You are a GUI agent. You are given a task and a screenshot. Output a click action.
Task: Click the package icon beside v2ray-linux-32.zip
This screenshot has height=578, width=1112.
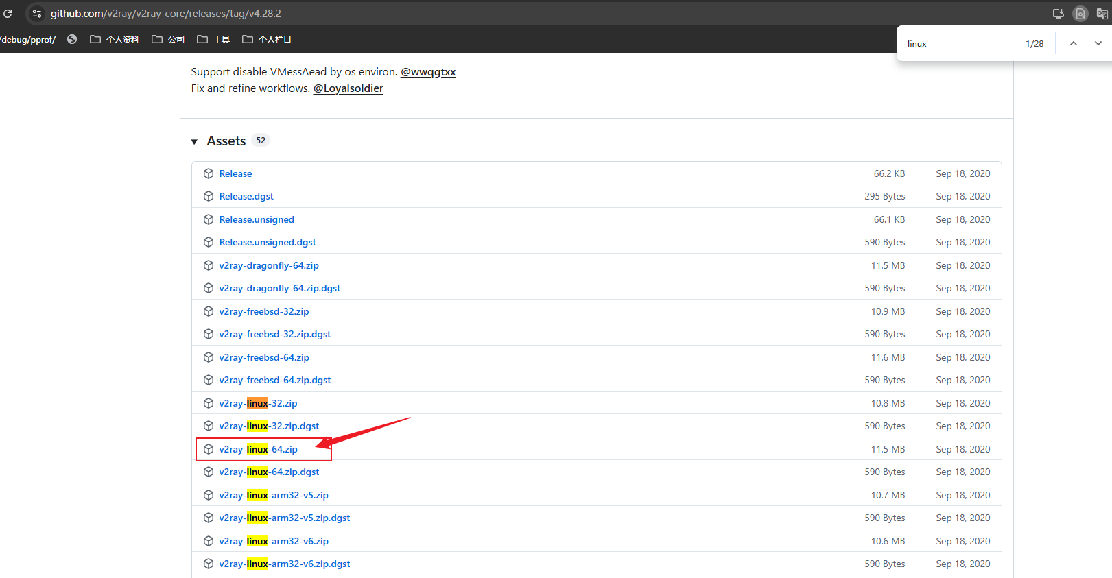coord(209,403)
